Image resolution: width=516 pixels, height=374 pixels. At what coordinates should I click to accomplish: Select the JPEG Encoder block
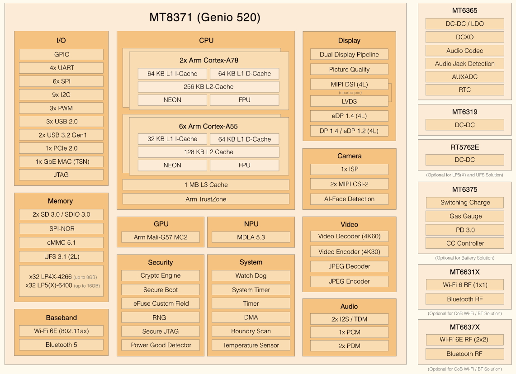pyautogui.click(x=349, y=281)
